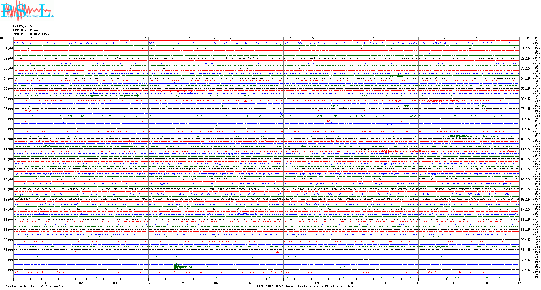Select the 22:15 label on right axis
Screen dimensions: 541x290
(x=525, y=260)
